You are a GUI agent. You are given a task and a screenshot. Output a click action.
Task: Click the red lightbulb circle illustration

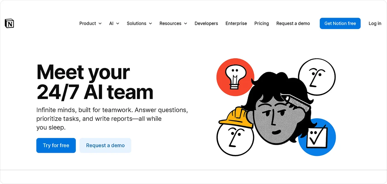(x=235, y=77)
